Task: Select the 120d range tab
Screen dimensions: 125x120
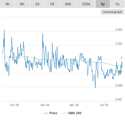Action: pyautogui.click(x=86, y=4)
